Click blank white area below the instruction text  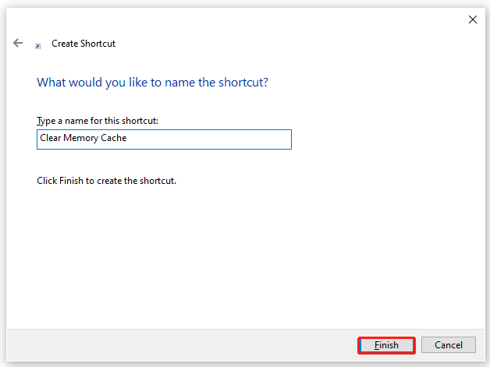click(234, 257)
